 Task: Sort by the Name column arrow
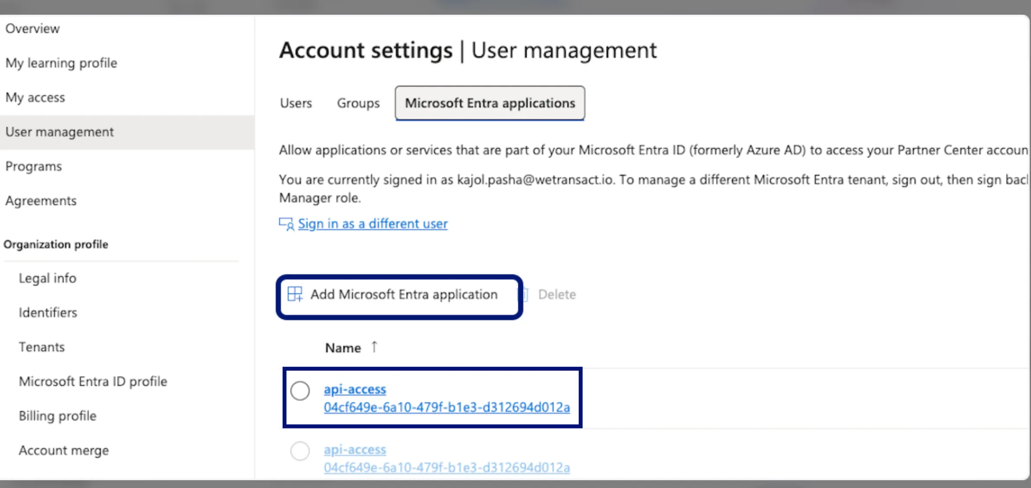tap(374, 347)
